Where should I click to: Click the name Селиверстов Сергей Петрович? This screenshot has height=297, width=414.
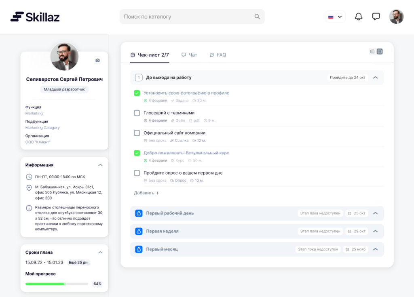64,79
